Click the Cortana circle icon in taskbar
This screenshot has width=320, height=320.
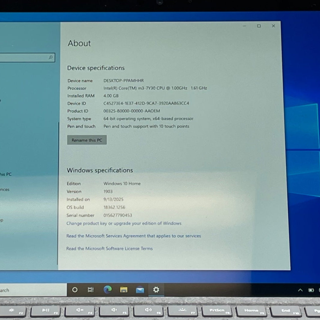(75, 290)
